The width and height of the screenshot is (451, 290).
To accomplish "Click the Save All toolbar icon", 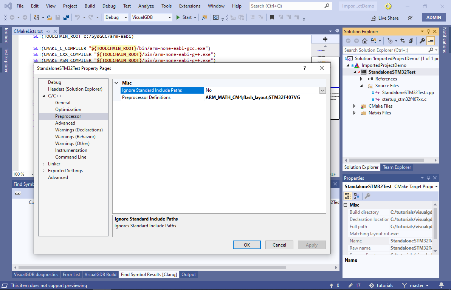I will [x=66, y=17].
